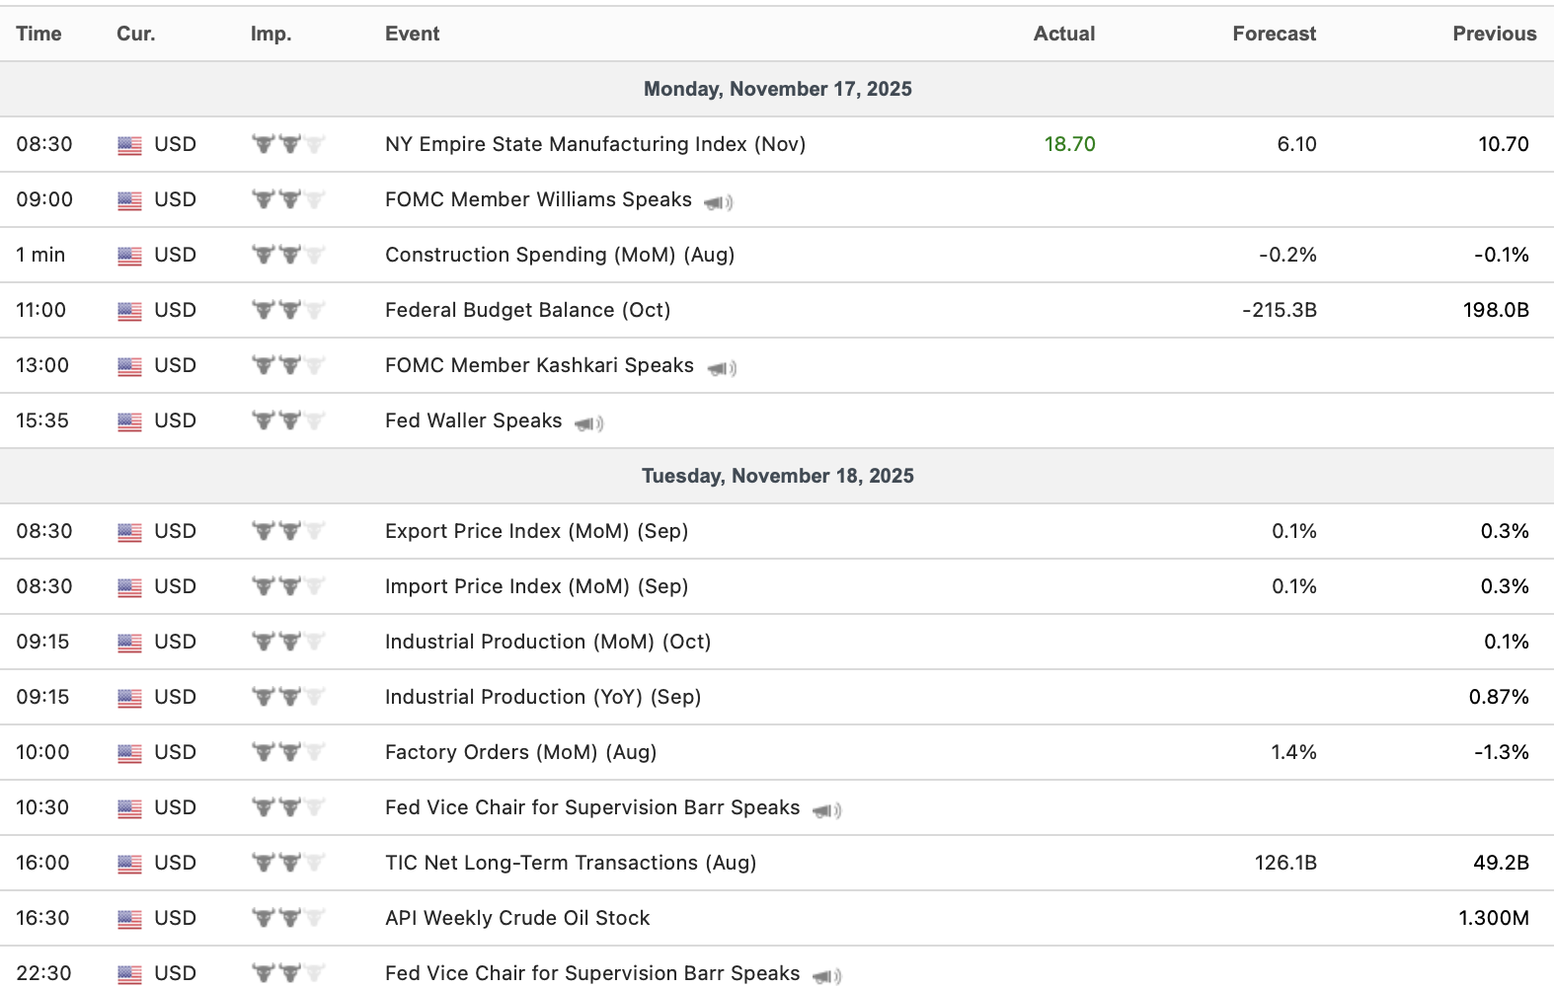Screen dimensions: 1554x989
Task: Click importance bulls for Factory Orders row
Action: point(288,752)
